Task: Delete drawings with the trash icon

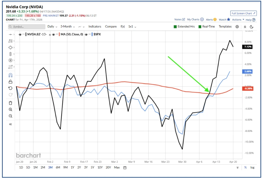Action: click(10, 103)
